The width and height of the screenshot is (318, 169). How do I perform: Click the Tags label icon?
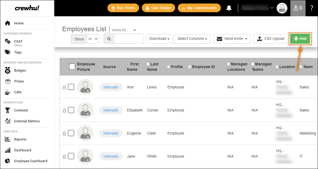coord(8,52)
